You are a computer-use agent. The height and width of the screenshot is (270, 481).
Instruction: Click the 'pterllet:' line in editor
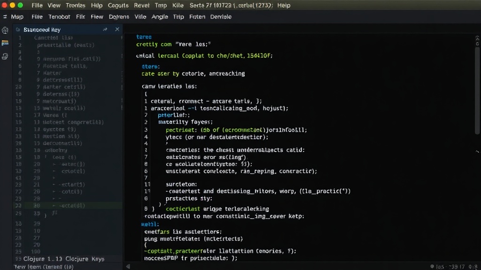pos(174,115)
